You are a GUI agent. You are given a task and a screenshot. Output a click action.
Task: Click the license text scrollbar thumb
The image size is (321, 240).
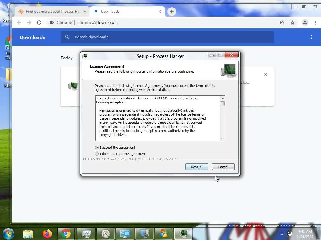tap(223, 104)
